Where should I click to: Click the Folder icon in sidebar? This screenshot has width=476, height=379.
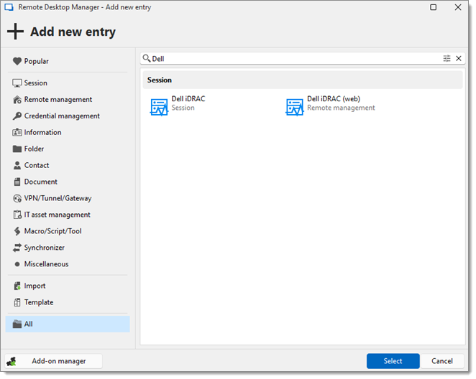[17, 149]
